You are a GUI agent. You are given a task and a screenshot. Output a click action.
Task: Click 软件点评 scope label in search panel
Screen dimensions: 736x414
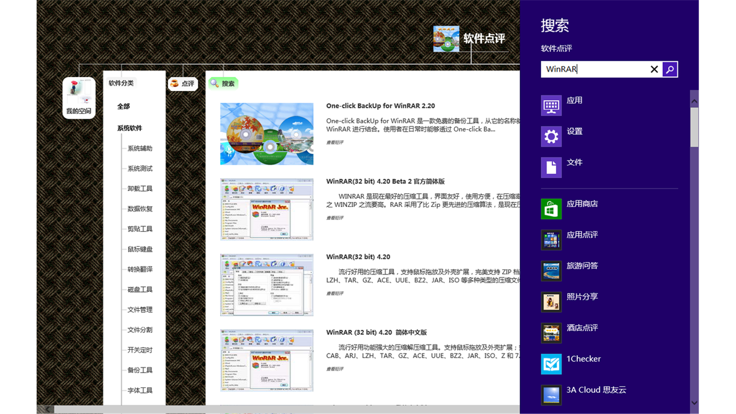tap(557, 49)
